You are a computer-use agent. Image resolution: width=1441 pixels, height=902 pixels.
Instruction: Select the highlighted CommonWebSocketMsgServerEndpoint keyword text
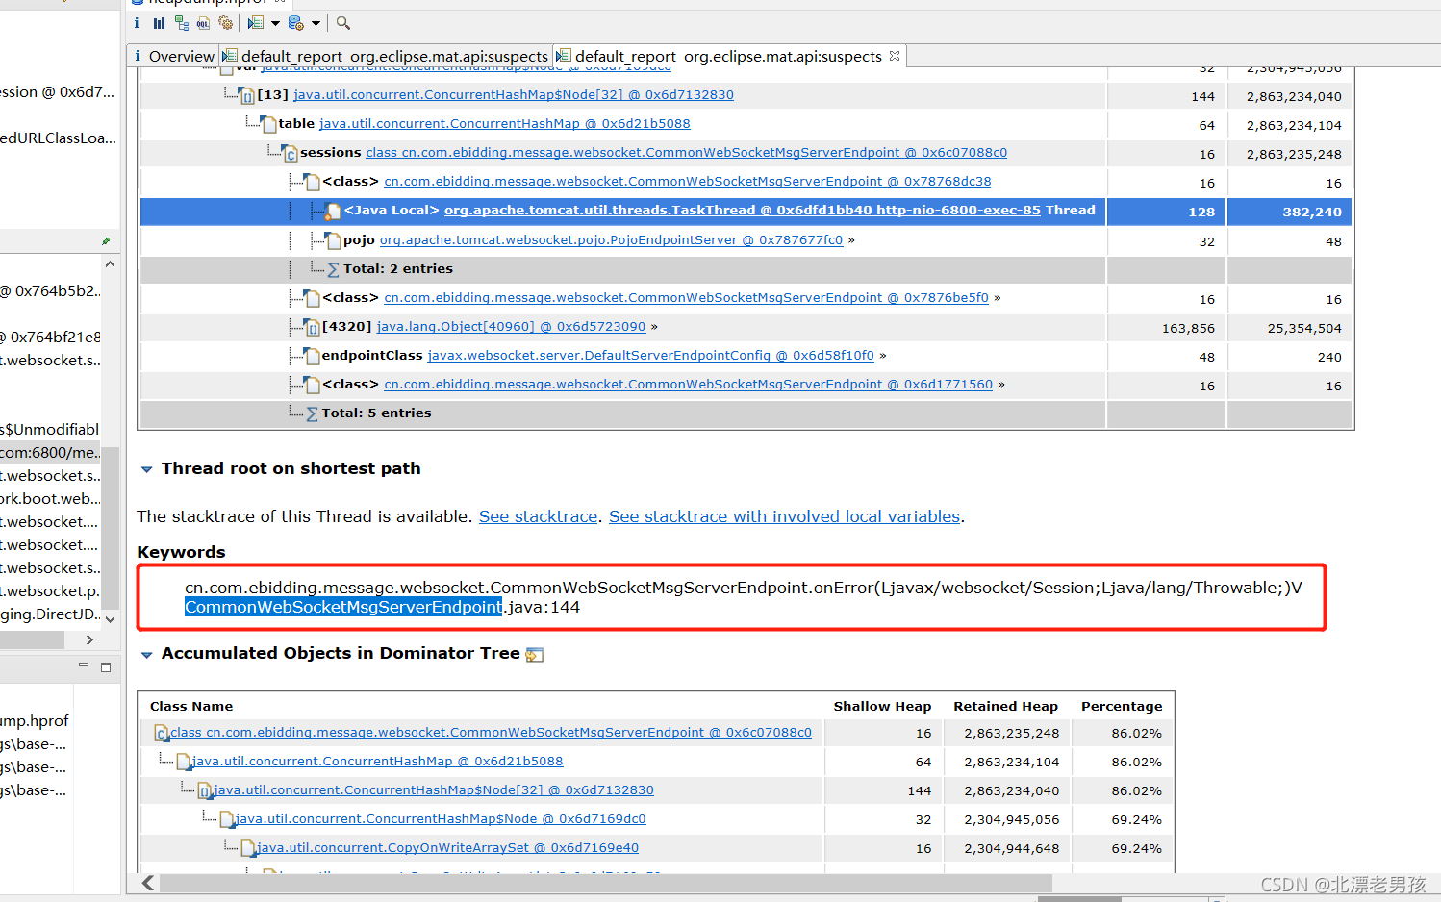pos(343,607)
